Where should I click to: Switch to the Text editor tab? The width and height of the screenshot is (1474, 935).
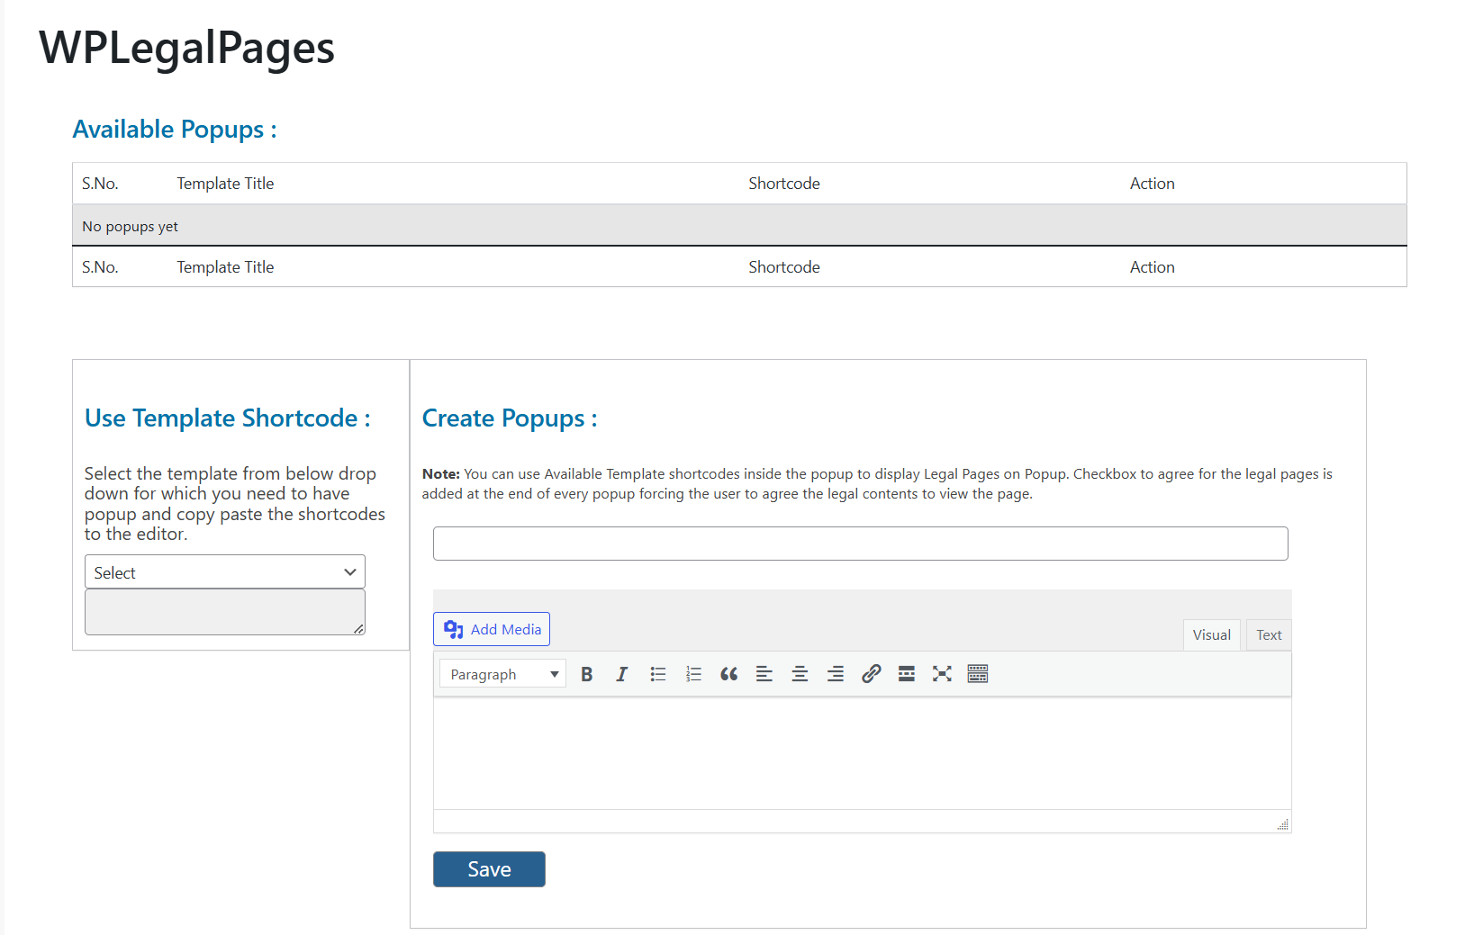1269,634
